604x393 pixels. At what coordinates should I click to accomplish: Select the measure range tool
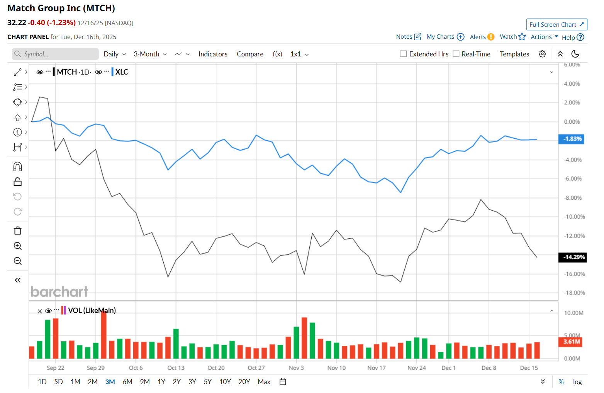coord(18,147)
